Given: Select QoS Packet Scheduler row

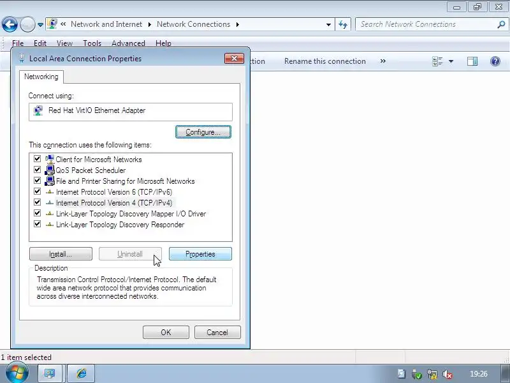Looking at the screenshot, I should (91, 170).
